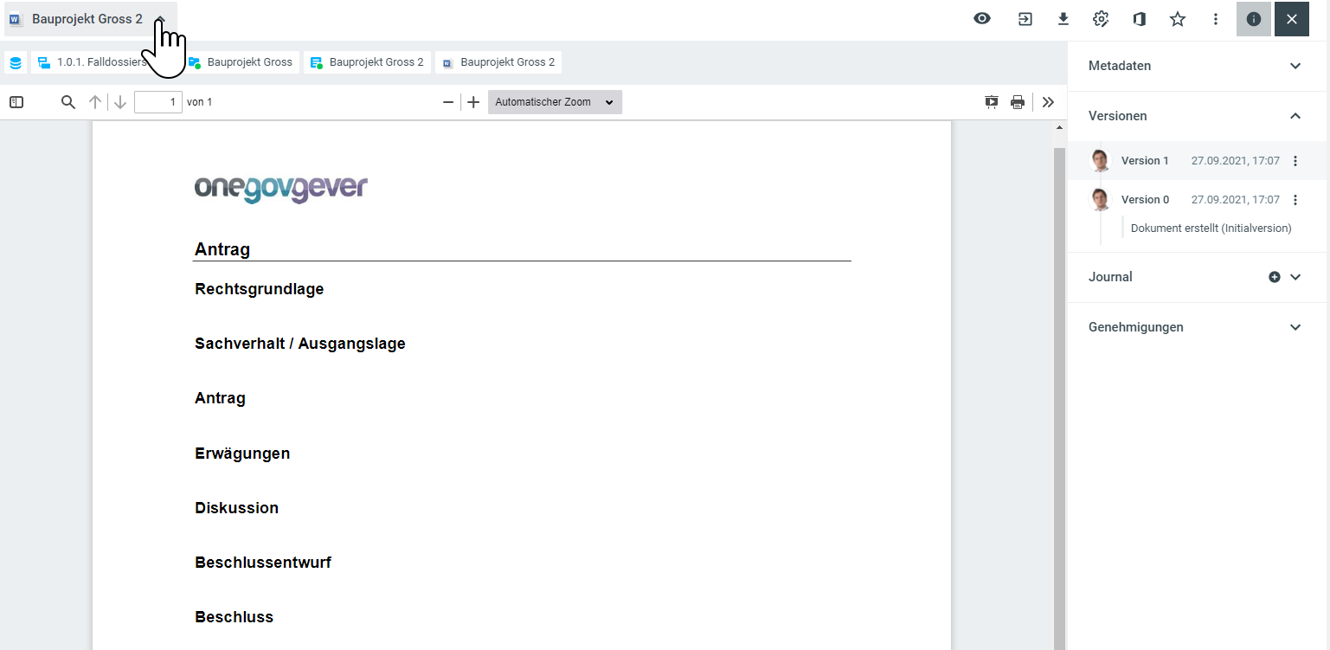The width and height of the screenshot is (1330, 650).
Task: Open search in the PDF viewer
Action: pos(68,102)
